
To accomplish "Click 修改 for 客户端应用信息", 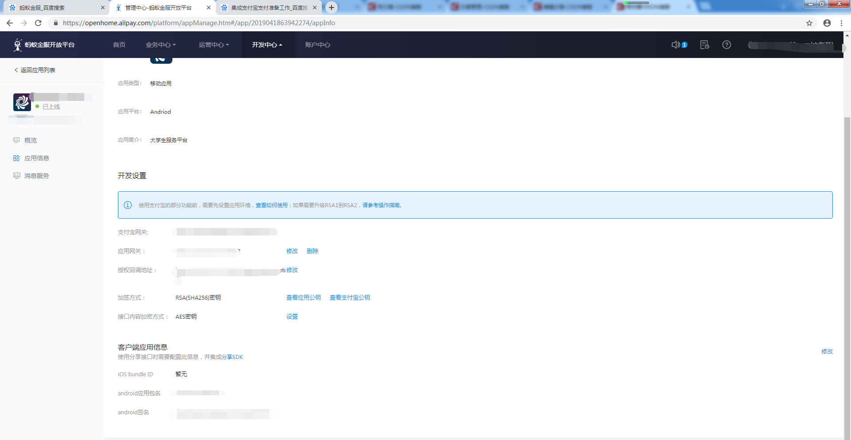I will (x=827, y=351).
